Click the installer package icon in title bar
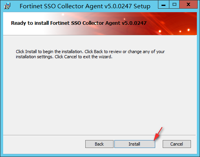The width and height of the screenshot is (200, 157). click(7, 6)
